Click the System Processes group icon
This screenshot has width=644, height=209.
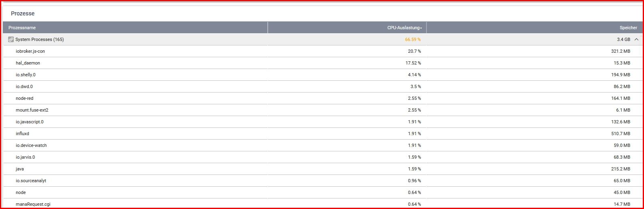[11, 39]
